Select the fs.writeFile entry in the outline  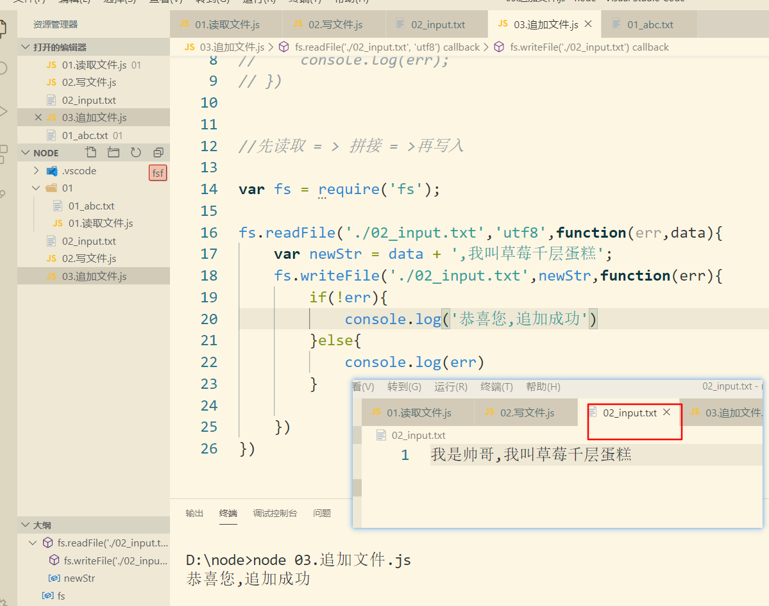(93, 561)
